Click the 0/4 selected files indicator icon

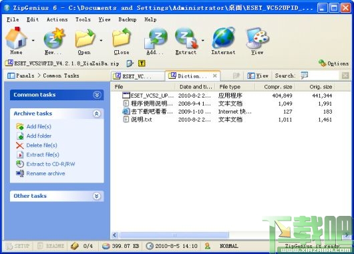coord(75,246)
